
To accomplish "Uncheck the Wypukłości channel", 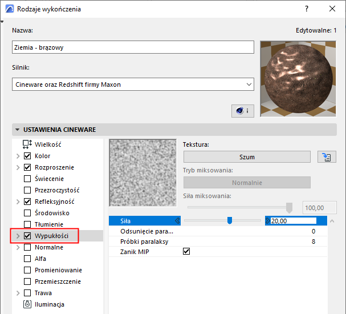I will (x=27, y=236).
